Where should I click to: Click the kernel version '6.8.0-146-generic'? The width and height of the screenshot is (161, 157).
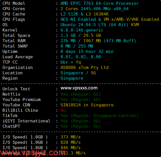click(82, 30)
